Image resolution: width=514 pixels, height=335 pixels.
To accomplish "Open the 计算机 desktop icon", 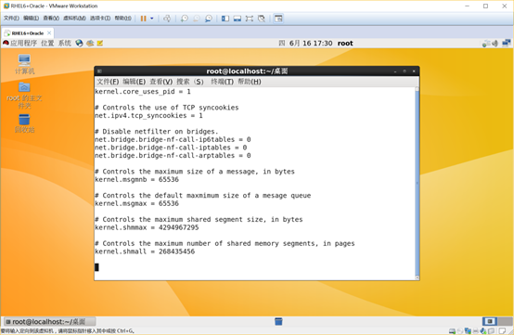I will pyautogui.click(x=24, y=64).
